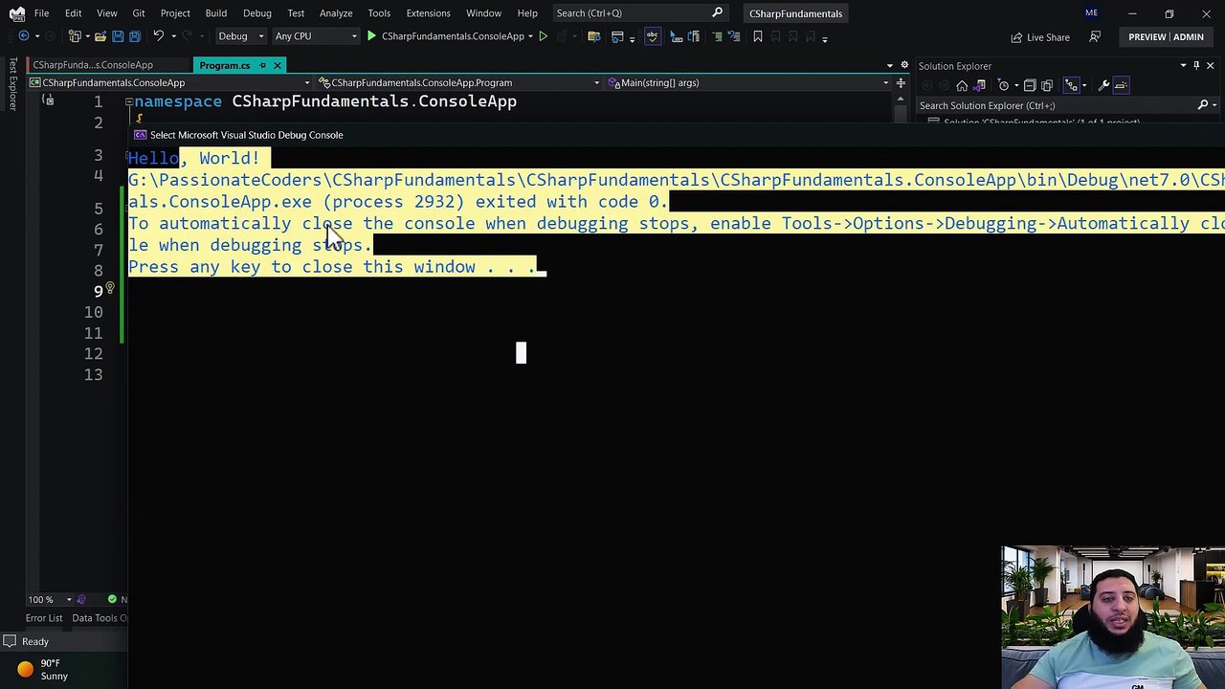Click the New Project toolbar icon
Image resolution: width=1225 pixels, height=689 pixels.
click(x=75, y=36)
